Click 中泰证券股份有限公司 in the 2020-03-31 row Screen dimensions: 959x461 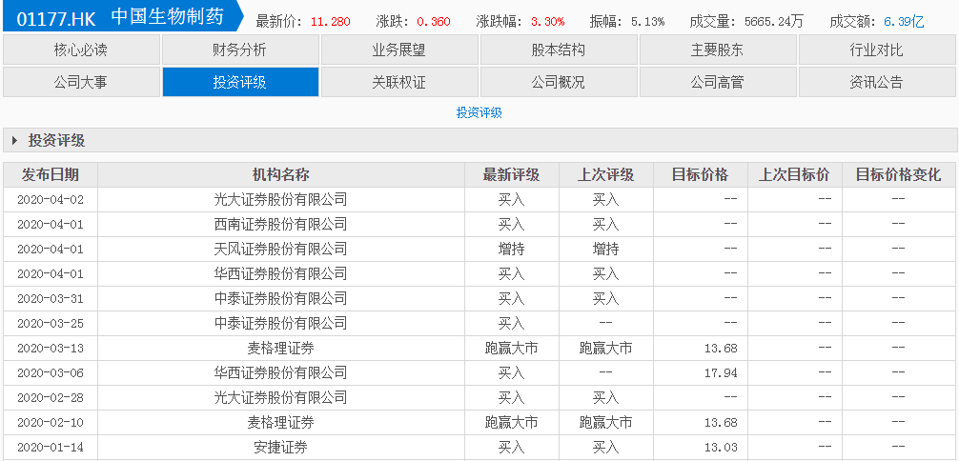click(x=280, y=298)
